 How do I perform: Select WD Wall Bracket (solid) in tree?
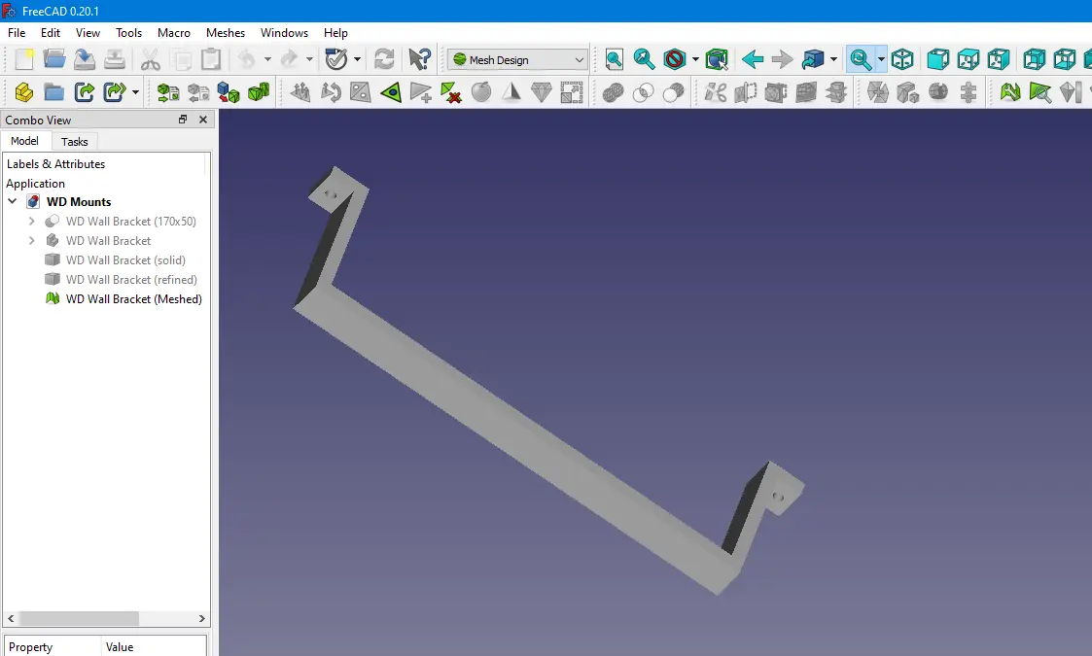[125, 259]
